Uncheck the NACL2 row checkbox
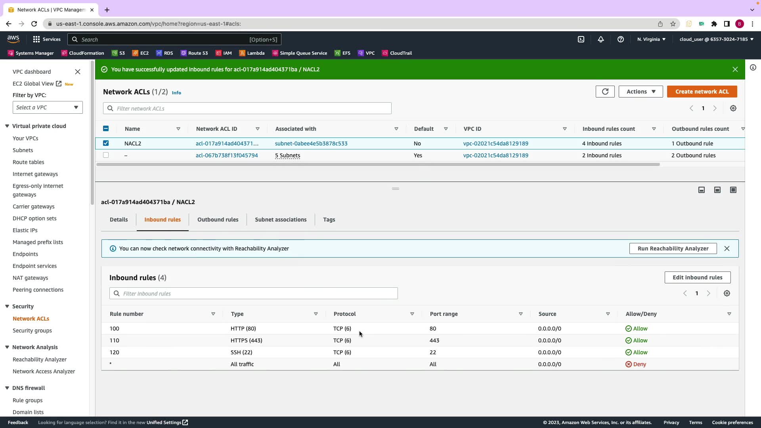Viewport: 761px width, 428px height. [x=106, y=143]
